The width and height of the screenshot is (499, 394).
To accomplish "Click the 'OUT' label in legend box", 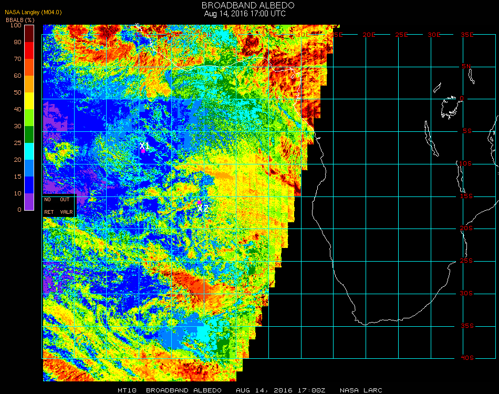I will [65, 200].
